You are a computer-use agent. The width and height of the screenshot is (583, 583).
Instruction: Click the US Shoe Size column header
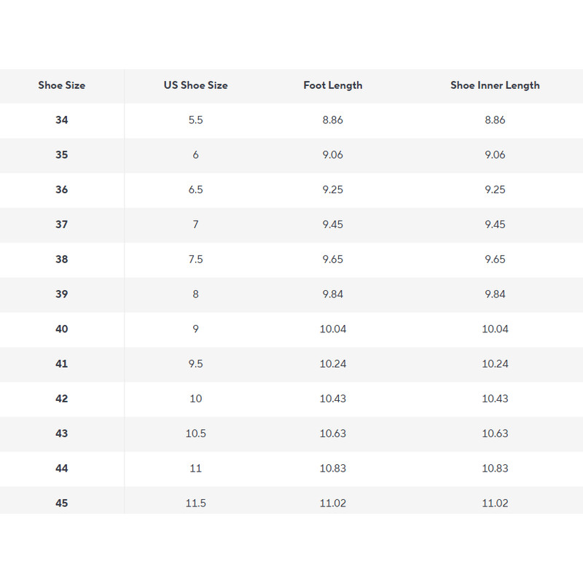pos(195,85)
